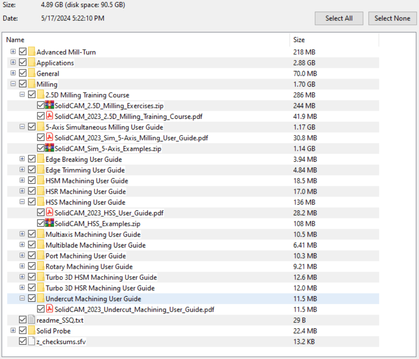Image resolution: width=419 pixels, height=359 pixels.
Task: Click the Edge Breaking User Guide folder icon
Action: coord(41,159)
